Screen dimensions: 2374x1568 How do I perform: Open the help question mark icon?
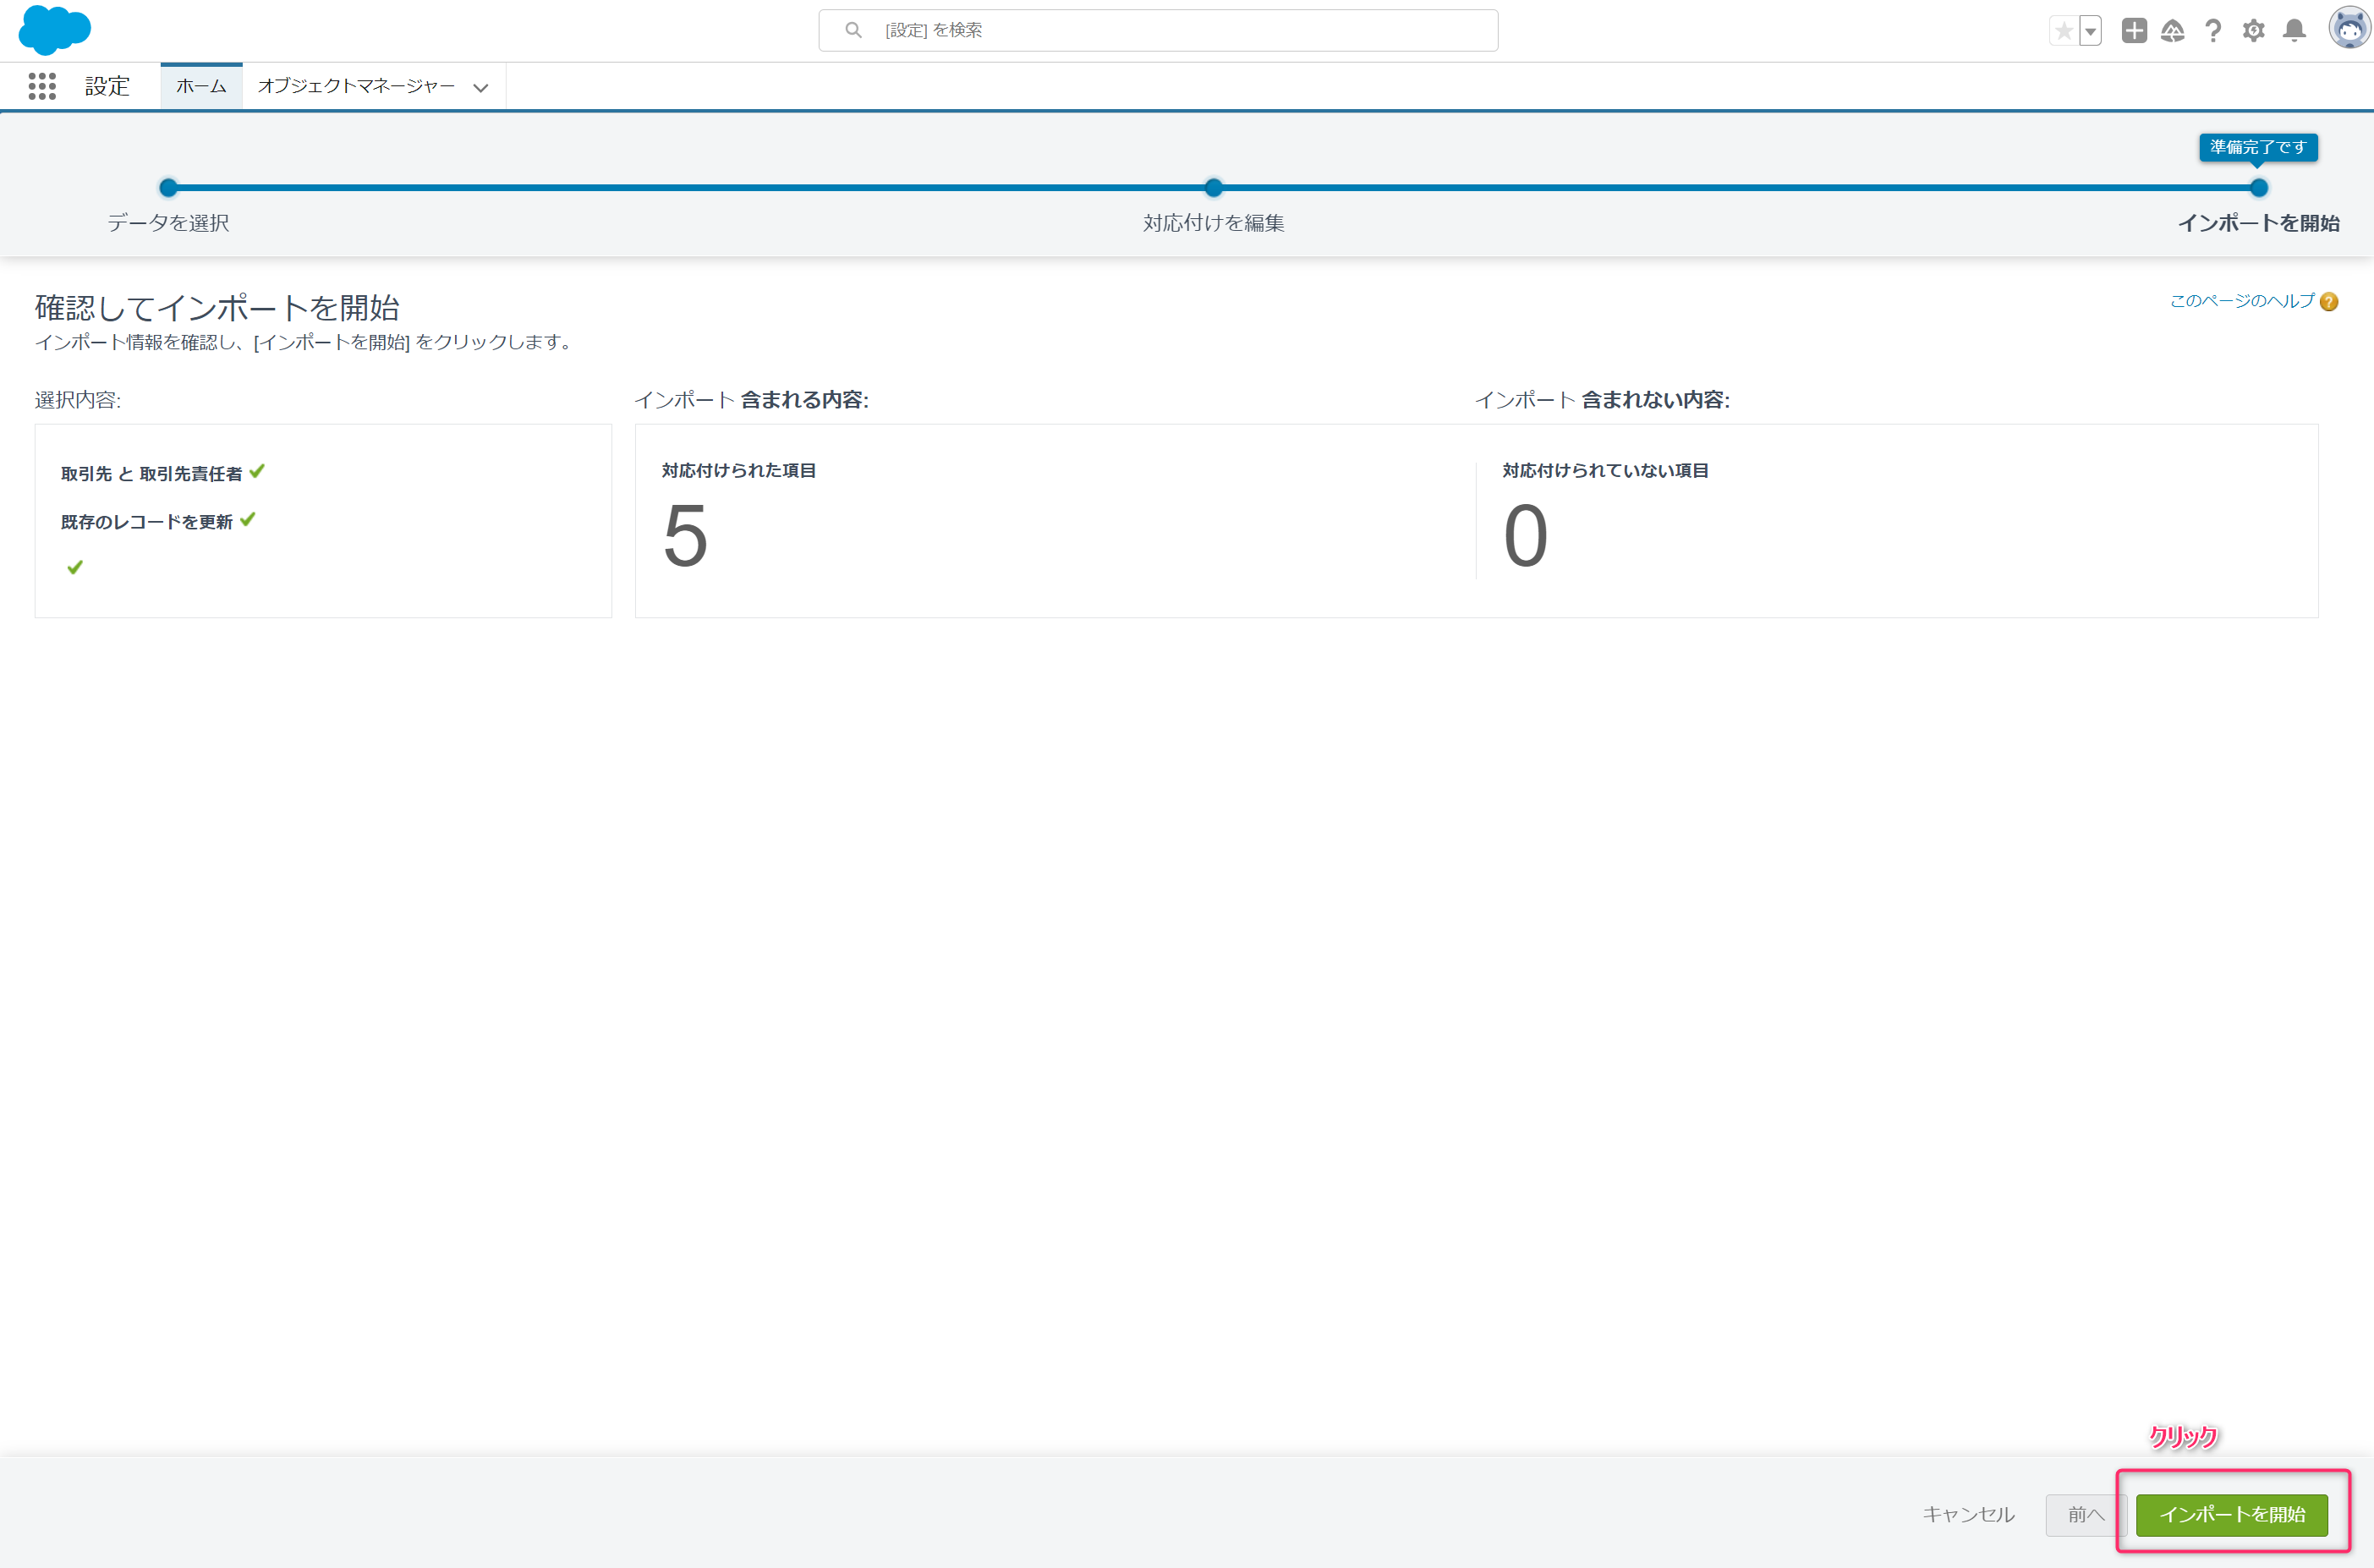(2213, 31)
